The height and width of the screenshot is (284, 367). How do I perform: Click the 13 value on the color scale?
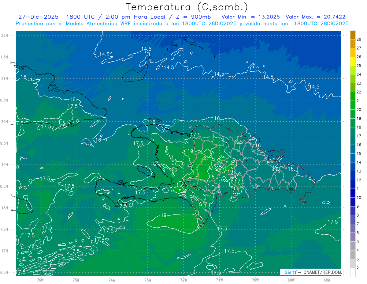pos(359,171)
